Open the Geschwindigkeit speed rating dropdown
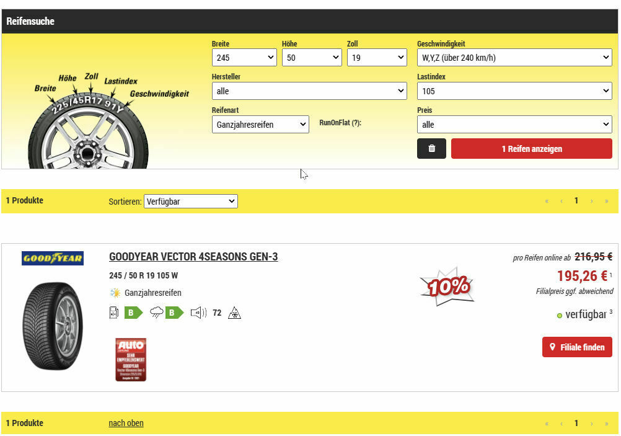Screen dimensions: 621x436 [x=514, y=58]
